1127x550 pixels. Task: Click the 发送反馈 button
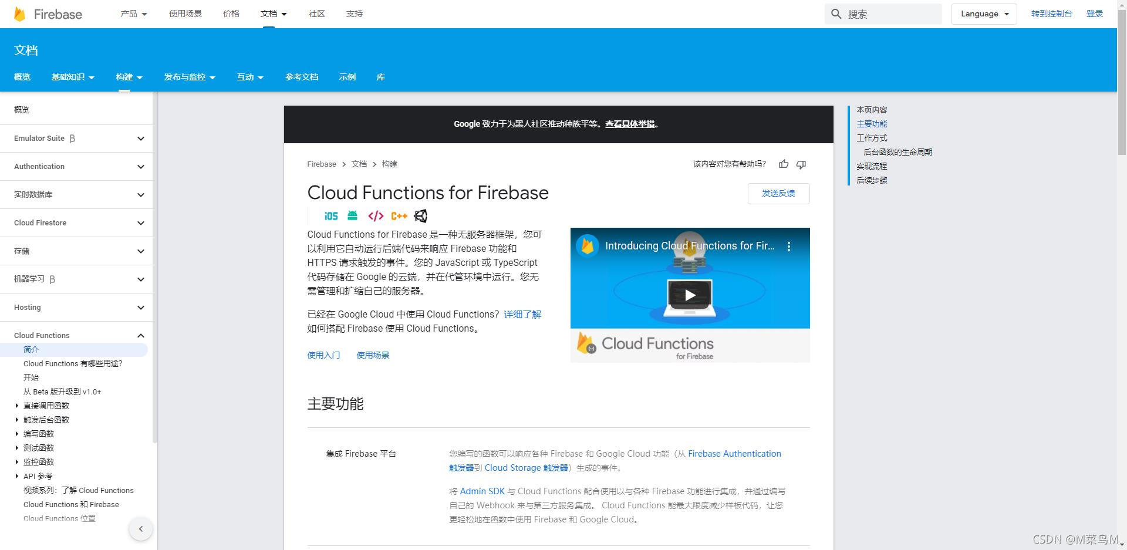(x=779, y=194)
